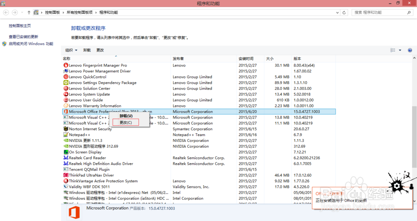Click the Lenovo Power Management Driver icon
Viewport: 417px width, 221px height.
(x=66, y=71)
